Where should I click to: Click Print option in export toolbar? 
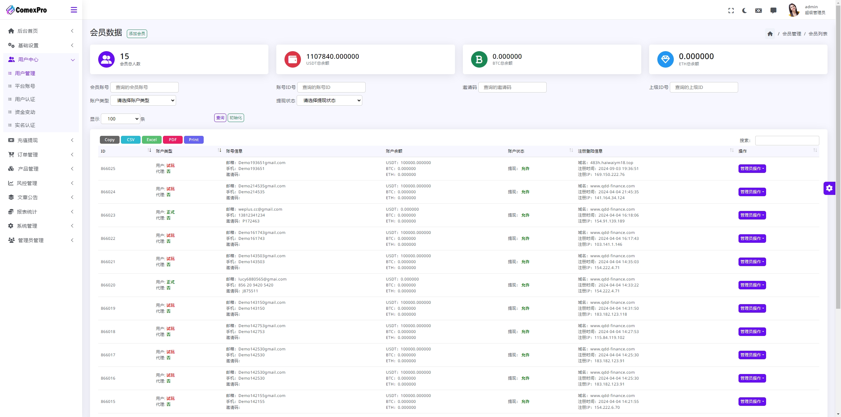coord(193,139)
